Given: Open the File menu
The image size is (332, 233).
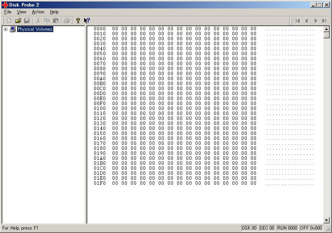Looking at the screenshot, I should tap(8, 12).
